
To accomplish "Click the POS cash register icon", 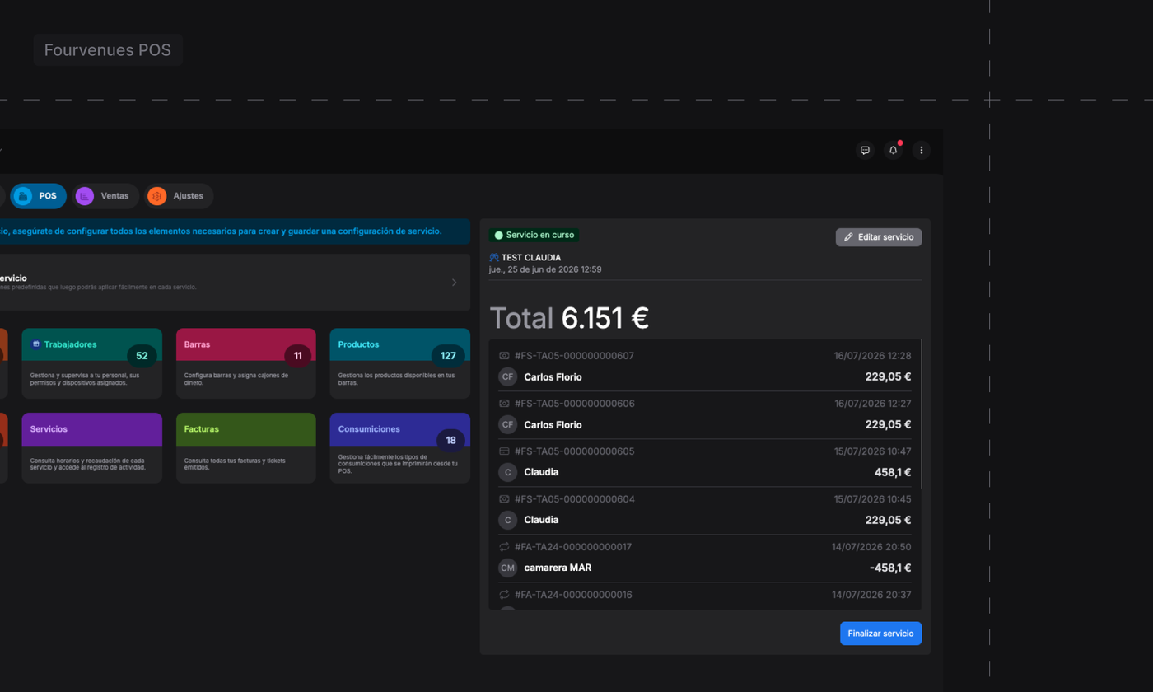I will click(x=23, y=196).
